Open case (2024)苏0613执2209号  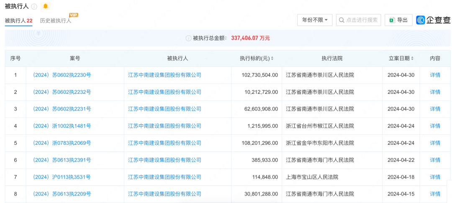(62, 194)
